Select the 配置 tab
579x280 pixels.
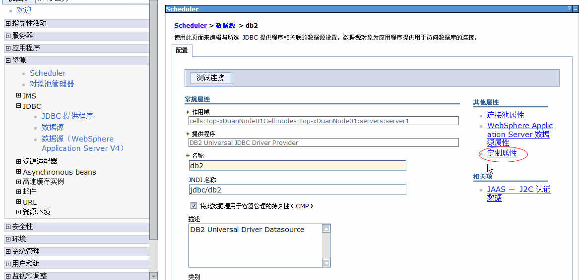pos(182,50)
